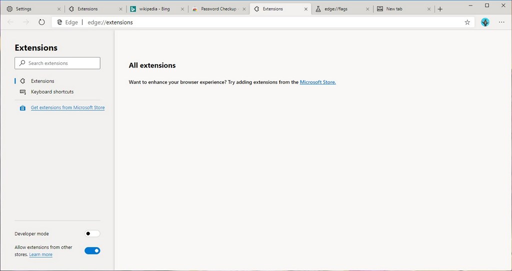Select Extensions in the sidebar
512x271 pixels.
pyautogui.click(x=57, y=81)
